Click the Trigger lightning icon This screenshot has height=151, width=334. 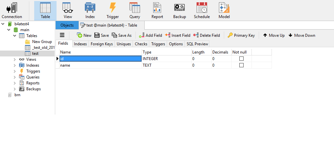click(112, 11)
